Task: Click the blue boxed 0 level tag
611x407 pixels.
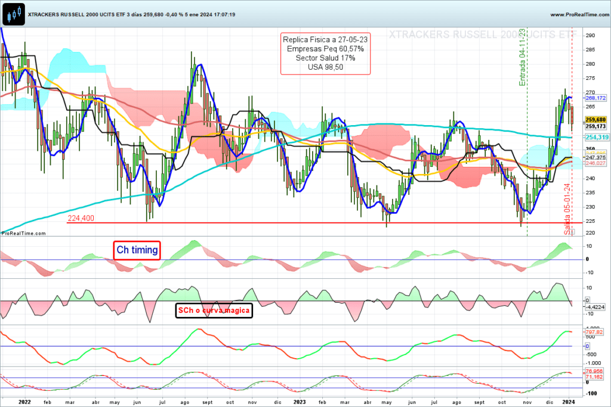Action: point(587,346)
